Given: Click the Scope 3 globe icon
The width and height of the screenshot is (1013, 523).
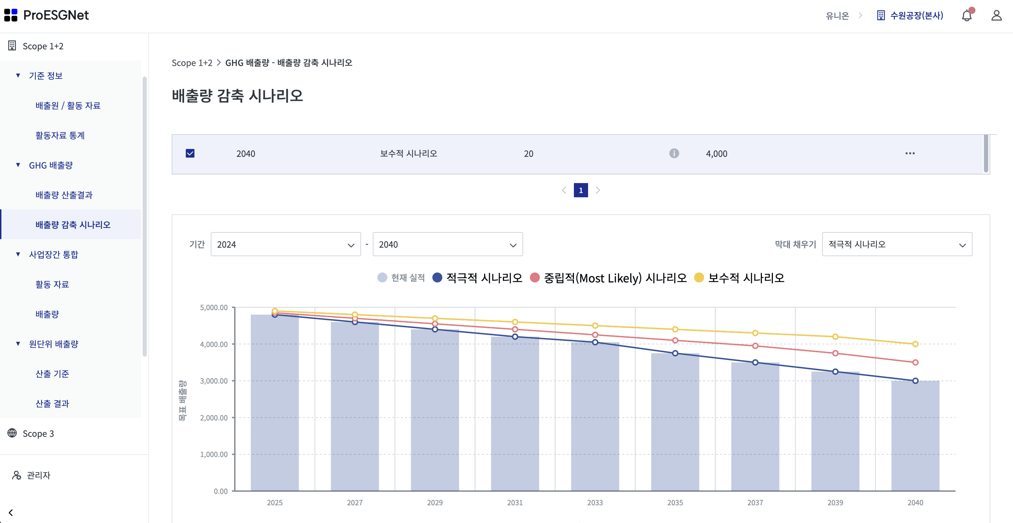Looking at the screenshot, I should 12,433.
